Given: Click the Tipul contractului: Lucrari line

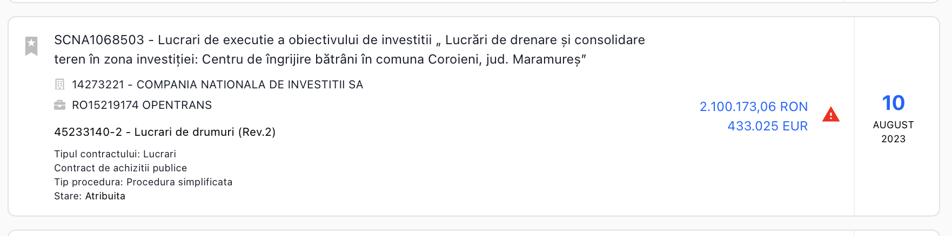Looking at the screenshot, I should [x=115, y=154].
